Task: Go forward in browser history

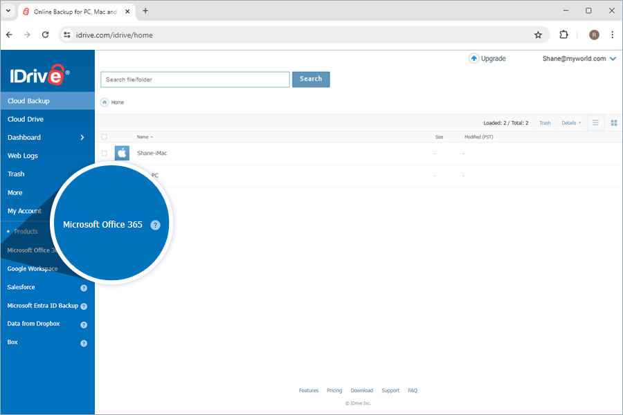Action: click(27, 35)
